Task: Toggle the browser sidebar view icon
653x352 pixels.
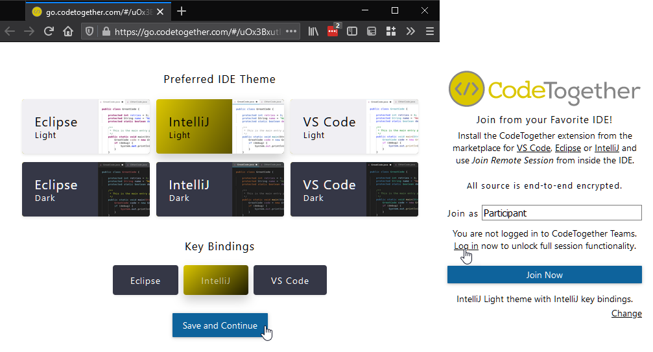Action: pos(352,31)
